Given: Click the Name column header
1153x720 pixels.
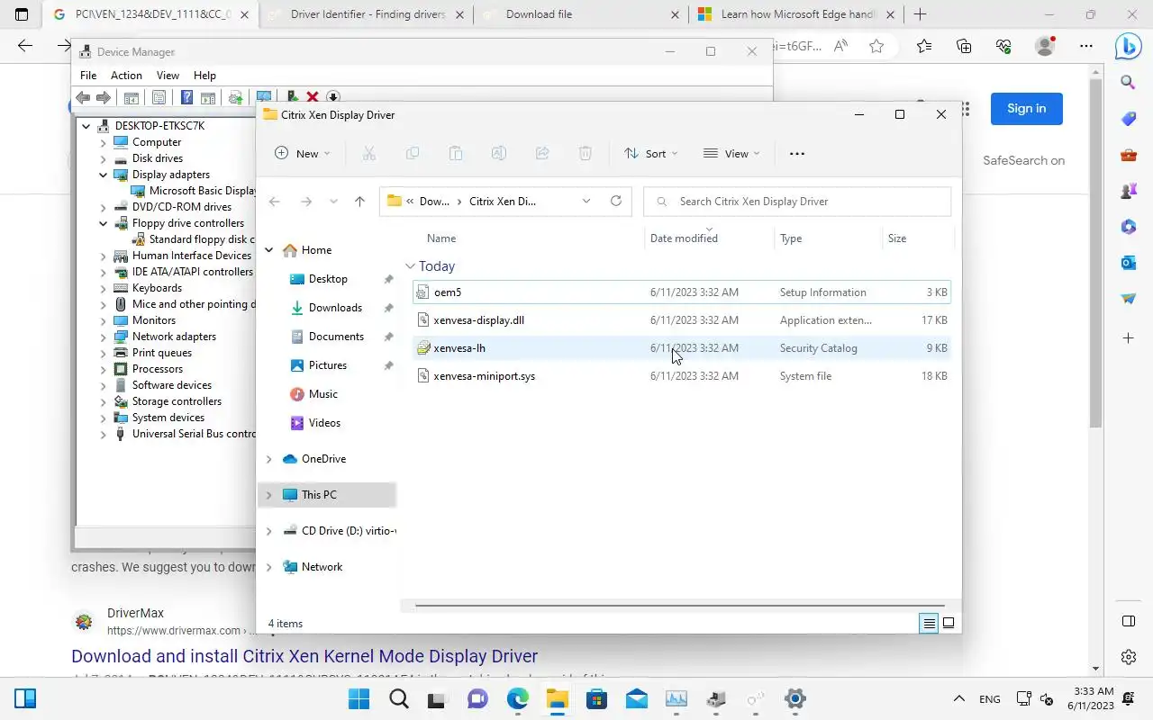Looking at the screenshot, I should [x=441, y=238].
